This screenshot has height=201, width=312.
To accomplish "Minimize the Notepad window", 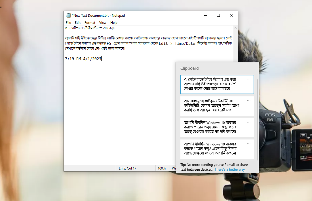I will 206,15.
